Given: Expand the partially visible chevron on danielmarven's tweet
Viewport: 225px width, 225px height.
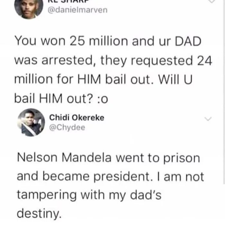Looking at the screenshot, I should tap(212, 1).
